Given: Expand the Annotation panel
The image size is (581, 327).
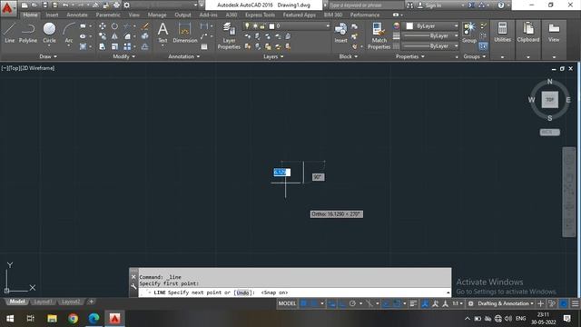Looking at the screenshot, I should coord(183,56).
